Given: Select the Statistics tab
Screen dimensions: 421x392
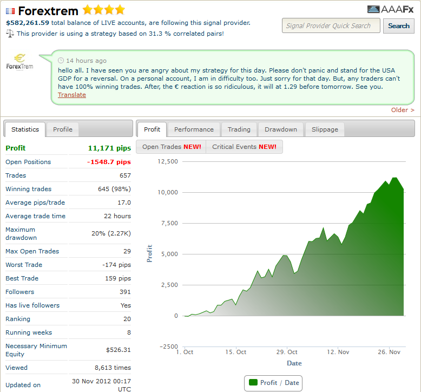Looking at the screenshot, I should 25,129.
